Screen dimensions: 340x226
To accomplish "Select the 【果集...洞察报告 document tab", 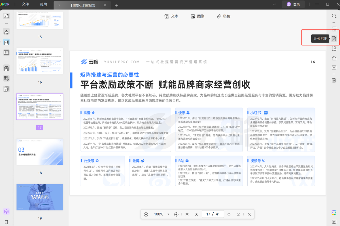I will coord(83,5).
